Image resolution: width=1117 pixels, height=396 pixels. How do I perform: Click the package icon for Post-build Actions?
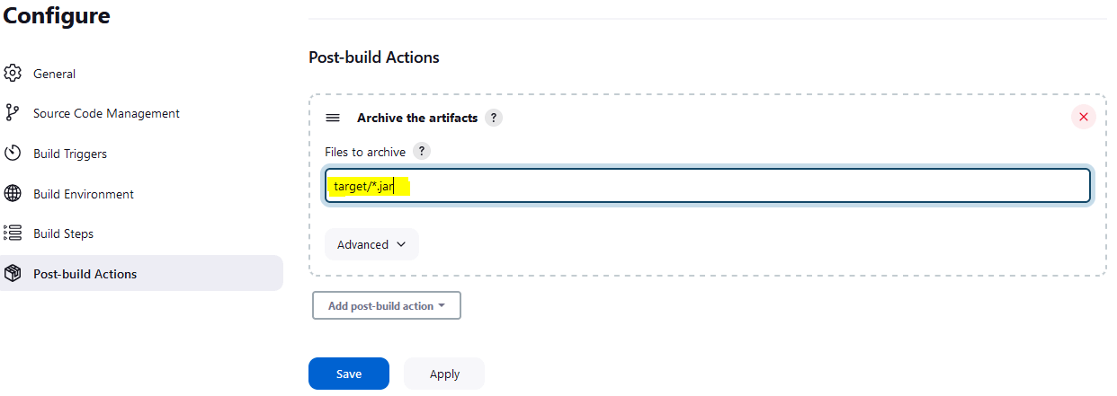13,273
